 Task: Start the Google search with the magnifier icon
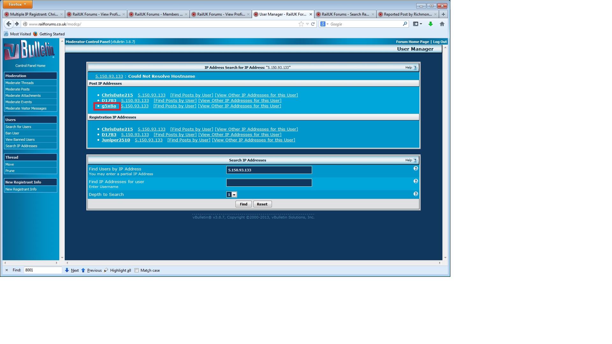tap(405, 24)
